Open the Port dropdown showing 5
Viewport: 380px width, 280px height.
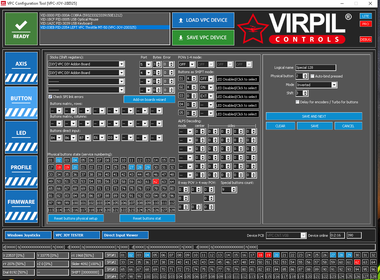click(x=145, y=64)
